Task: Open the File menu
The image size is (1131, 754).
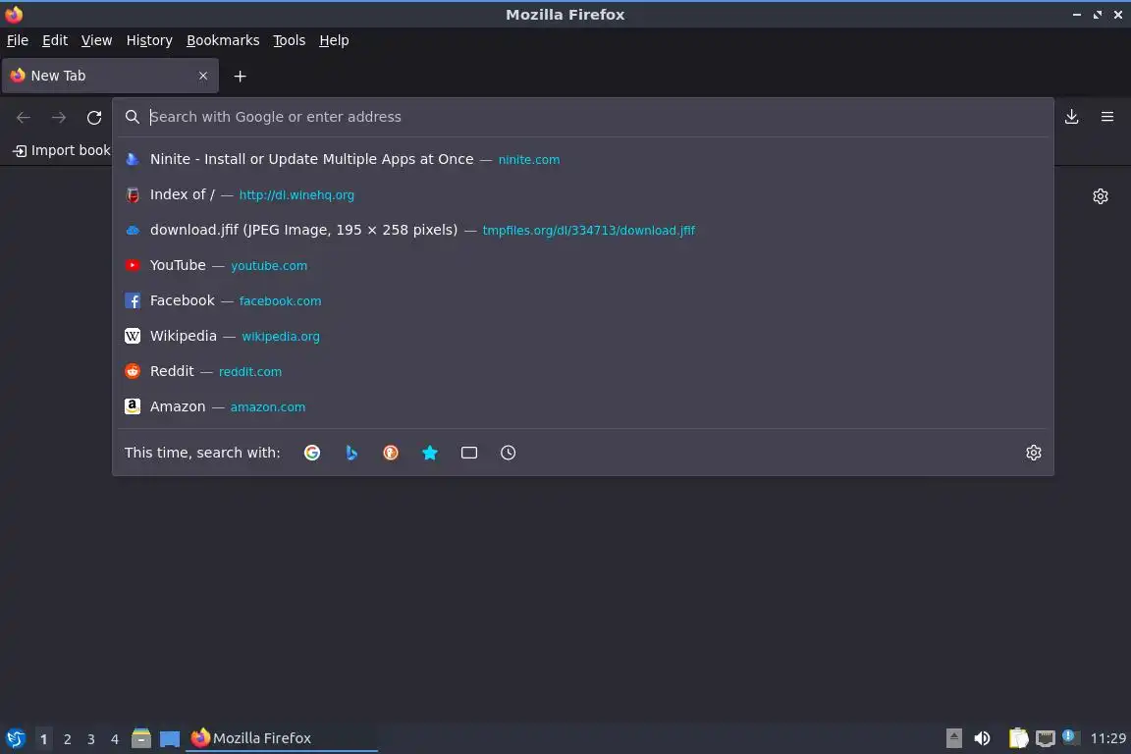Action: 18,40
